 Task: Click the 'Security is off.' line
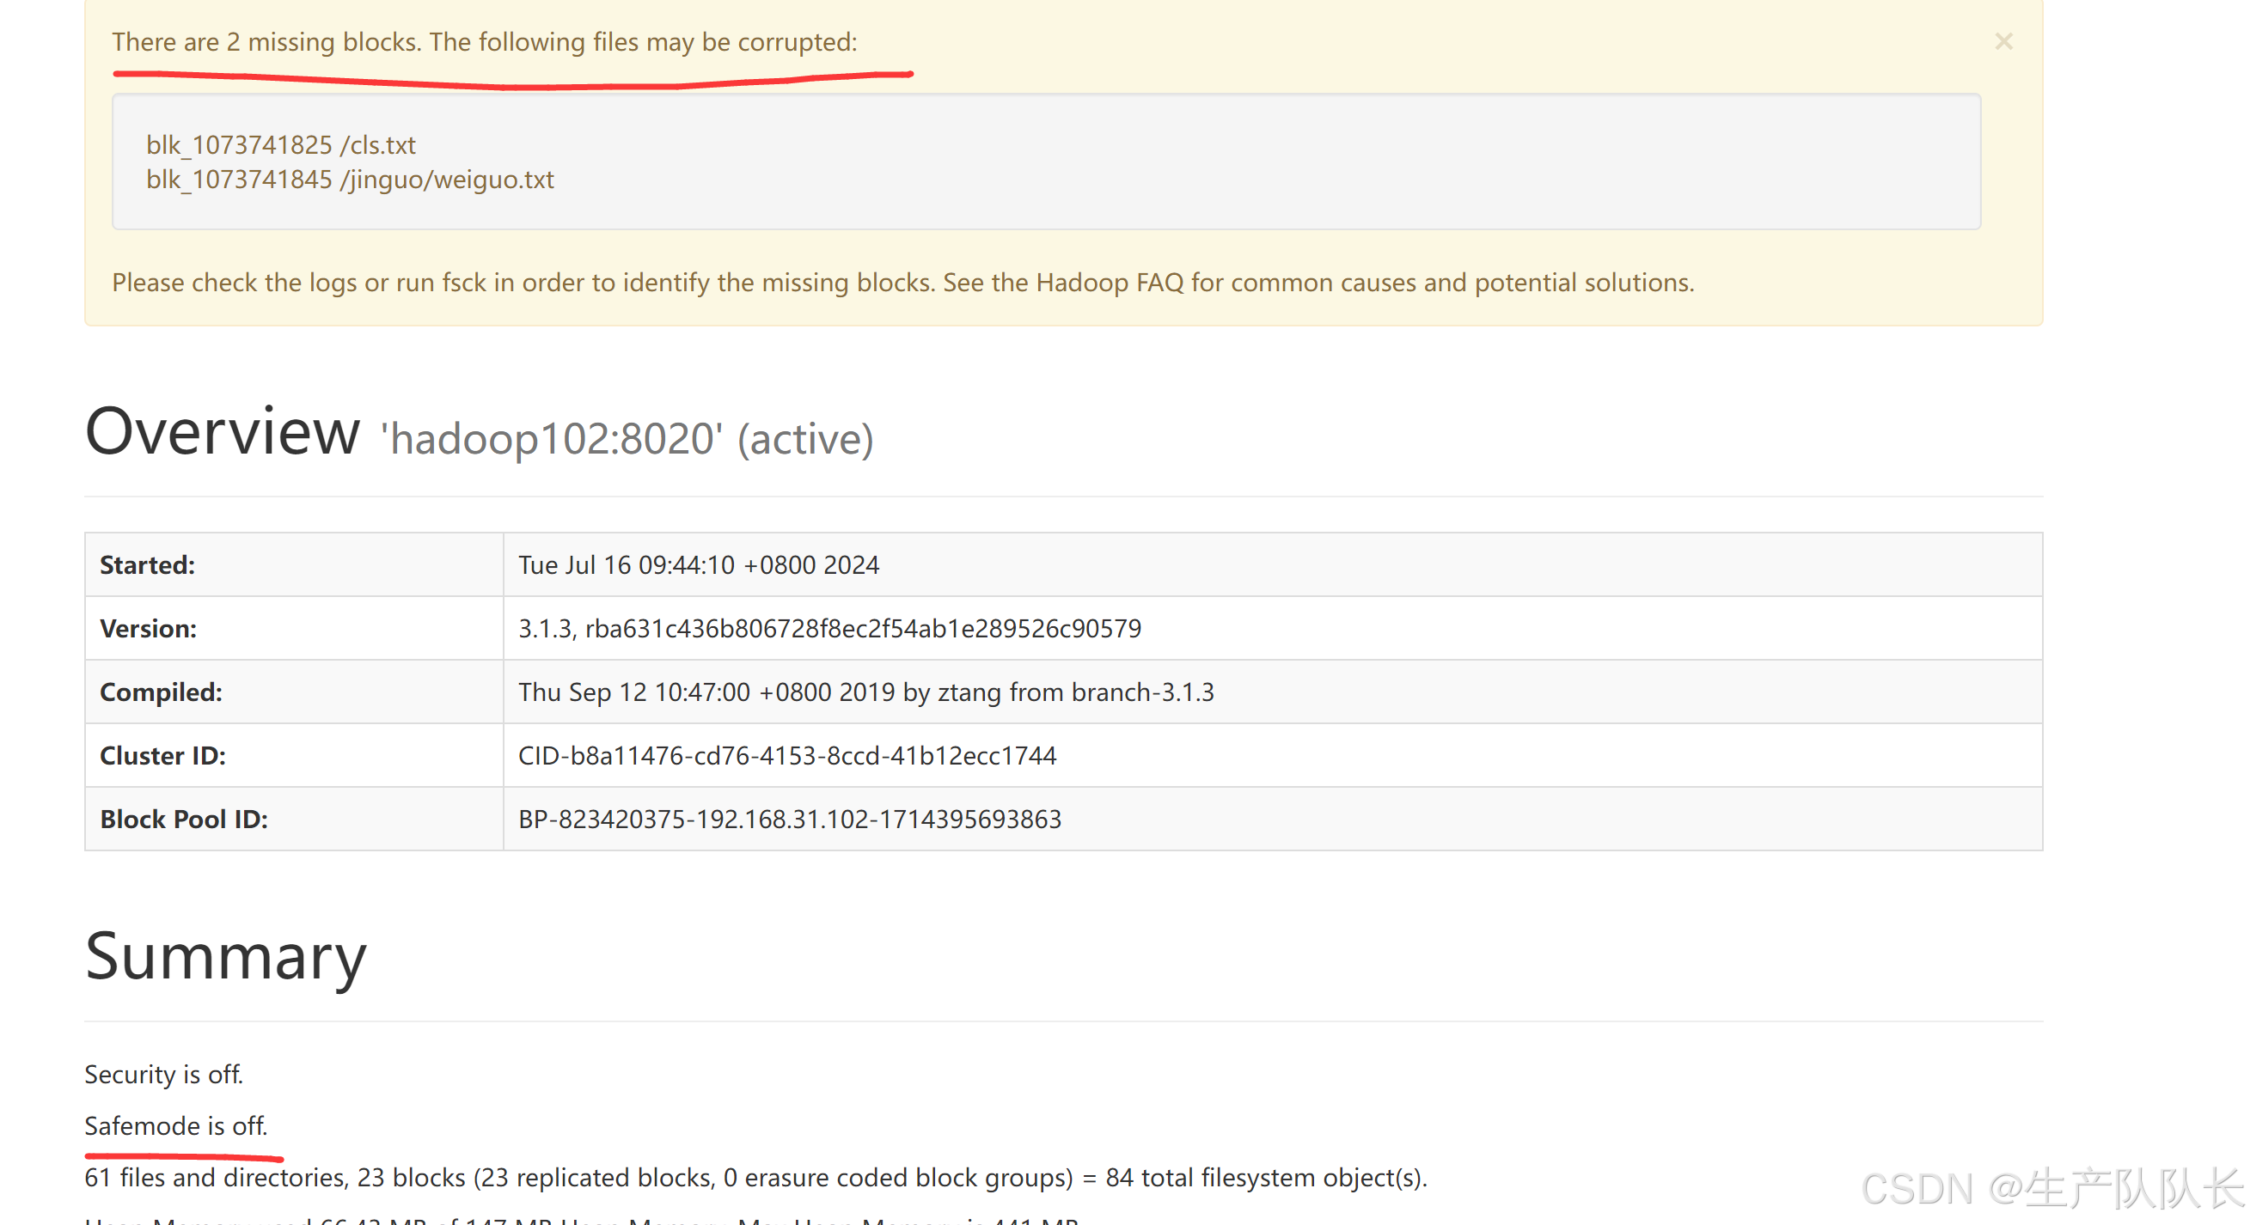pyautogui.click(x=164, y=1075)
